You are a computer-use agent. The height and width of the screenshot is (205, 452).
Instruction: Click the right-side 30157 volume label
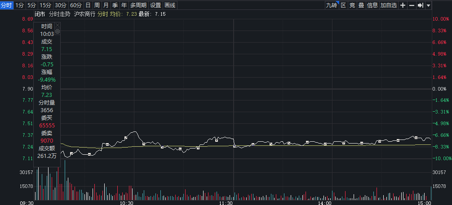point(439,172)
